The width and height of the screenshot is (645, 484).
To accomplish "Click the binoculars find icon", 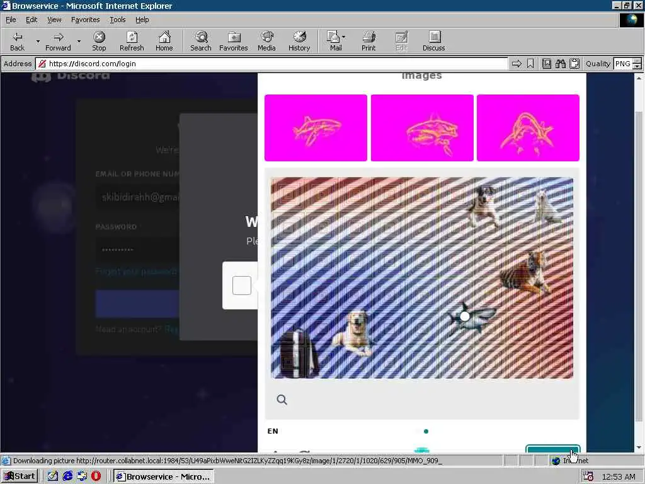I will [x=560, y=64].
